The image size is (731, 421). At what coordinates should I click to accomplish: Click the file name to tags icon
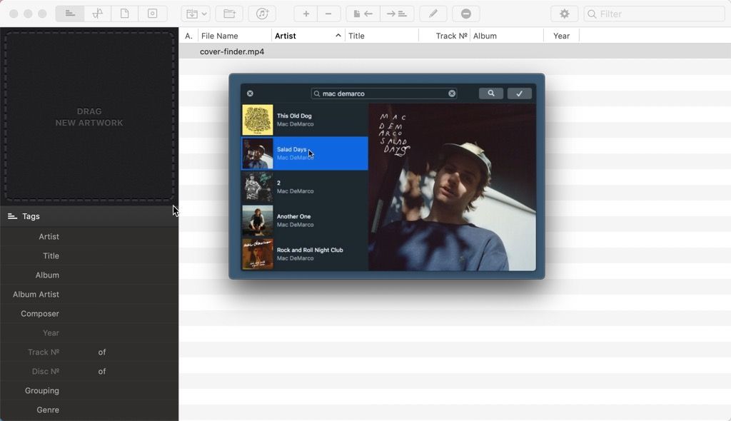[x=363, y=14]
